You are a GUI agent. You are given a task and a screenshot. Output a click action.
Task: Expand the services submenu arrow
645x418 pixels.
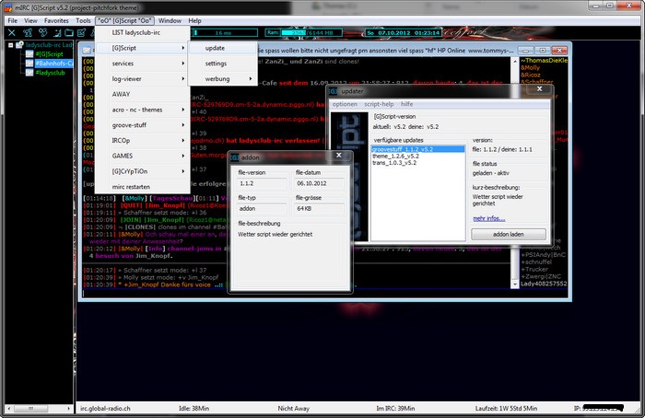point(183,64)
